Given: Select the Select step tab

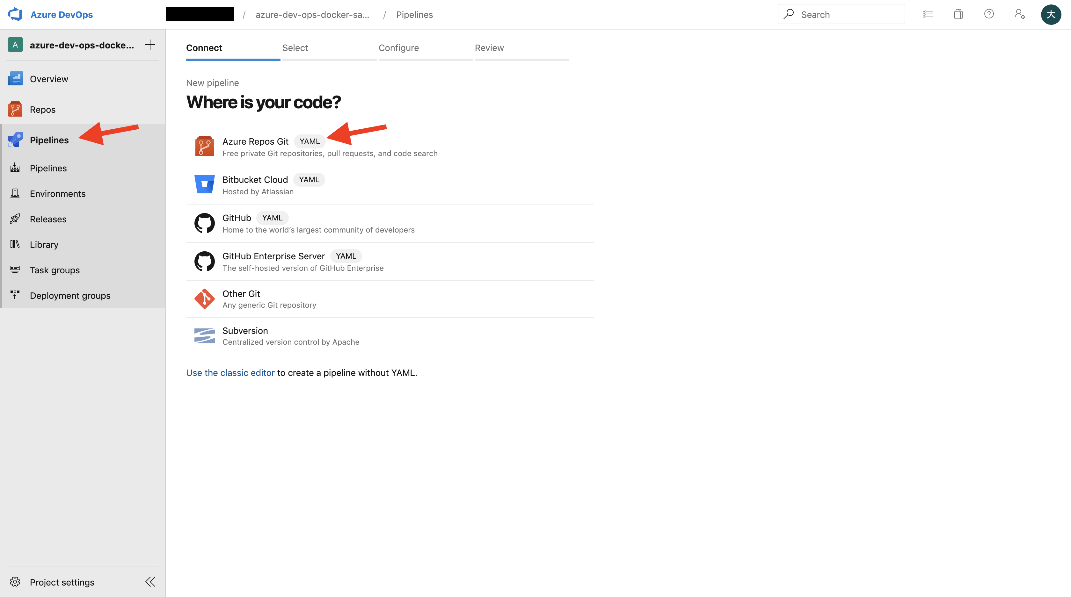Looking at the screenshot, I should point(329,50).
